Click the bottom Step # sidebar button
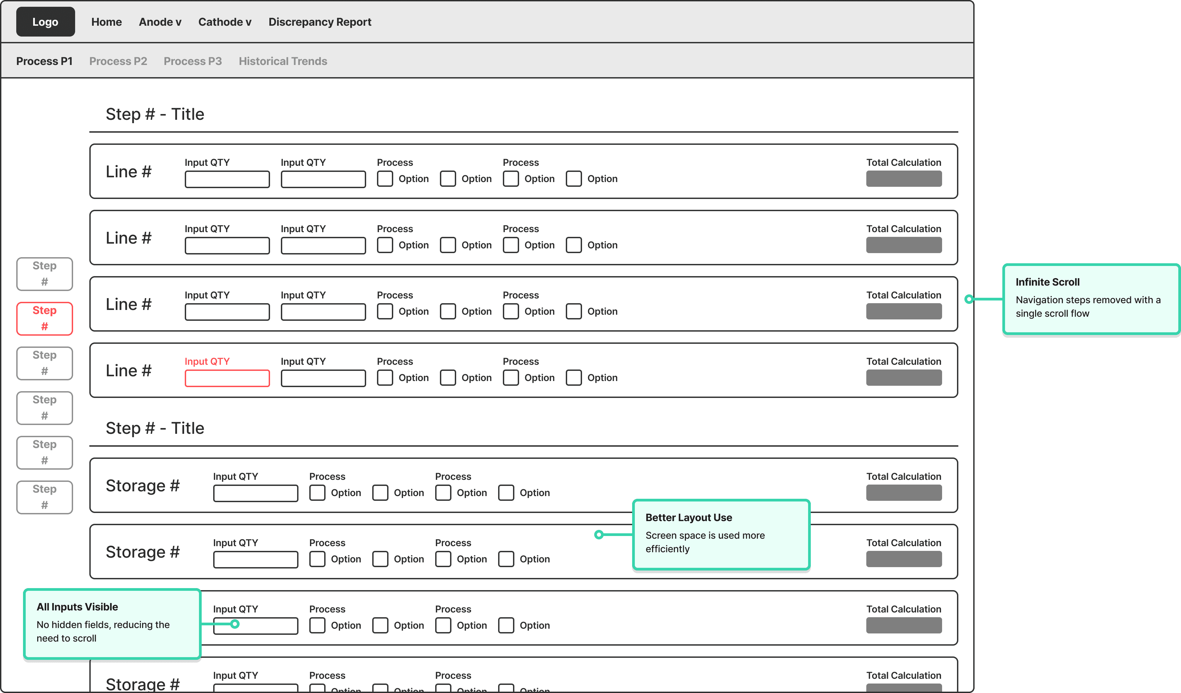The width and height of the screenshot is (1181, 693). click(45, 497)
